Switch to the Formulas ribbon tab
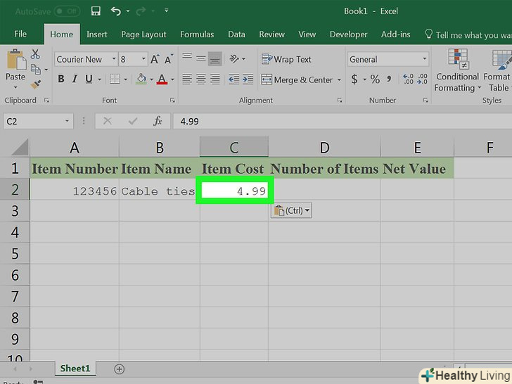 pos(196,34)
